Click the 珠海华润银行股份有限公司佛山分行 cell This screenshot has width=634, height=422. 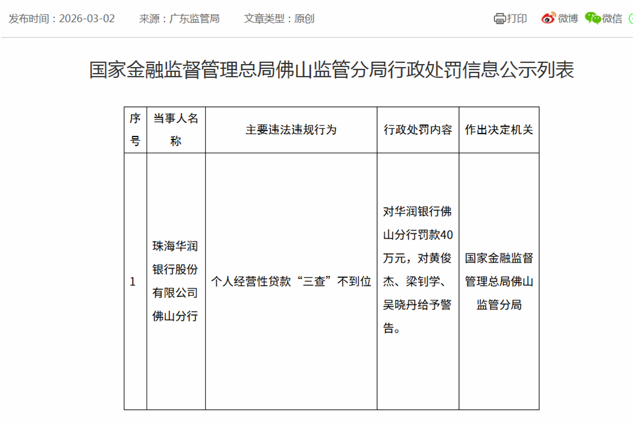(x=176, y=281)
